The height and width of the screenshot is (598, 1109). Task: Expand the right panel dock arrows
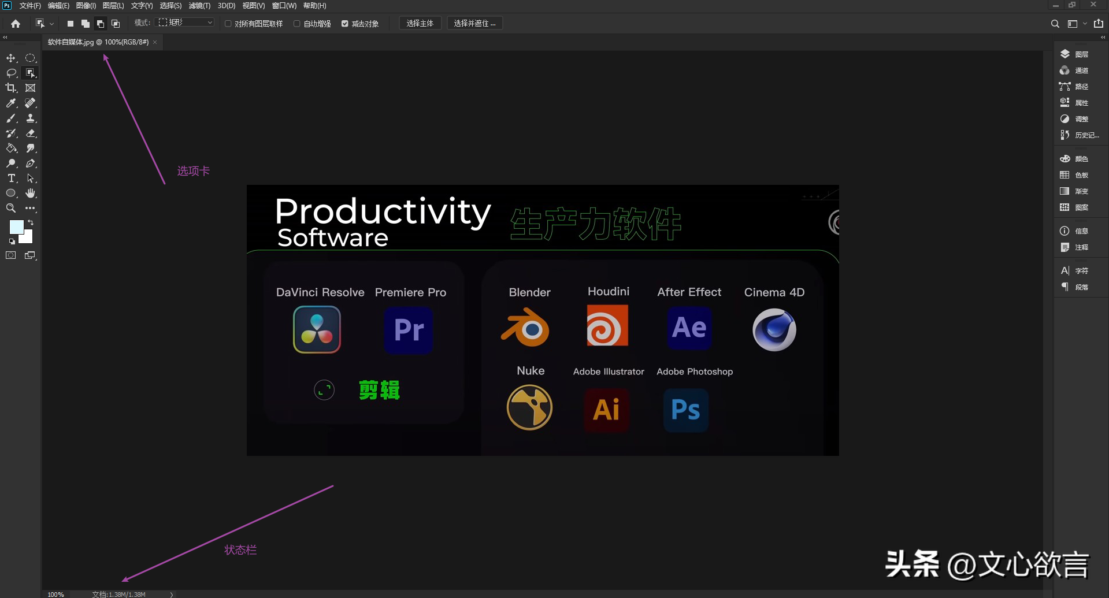pos(1103,38)
